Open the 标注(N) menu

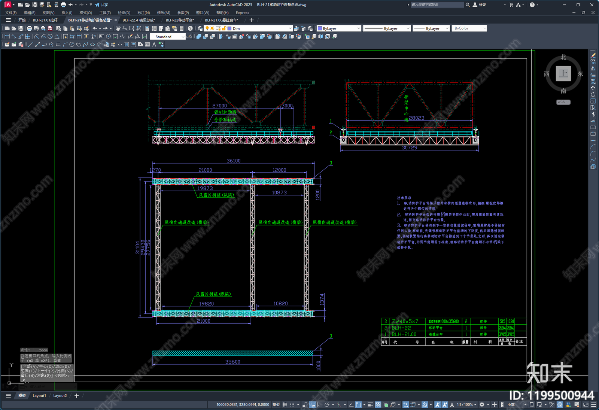coord(143,13)
